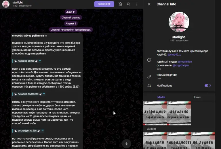
Task: Open the 'запрещено' media thumbnail
Action: [x=155, y=113]
